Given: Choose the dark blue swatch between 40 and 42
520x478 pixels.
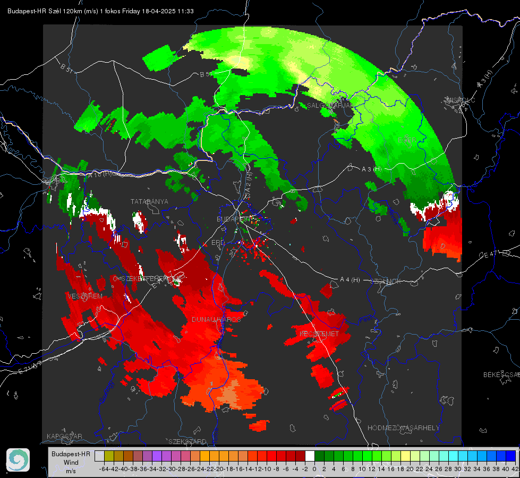Looking at the screenshot, I should 511,456.
